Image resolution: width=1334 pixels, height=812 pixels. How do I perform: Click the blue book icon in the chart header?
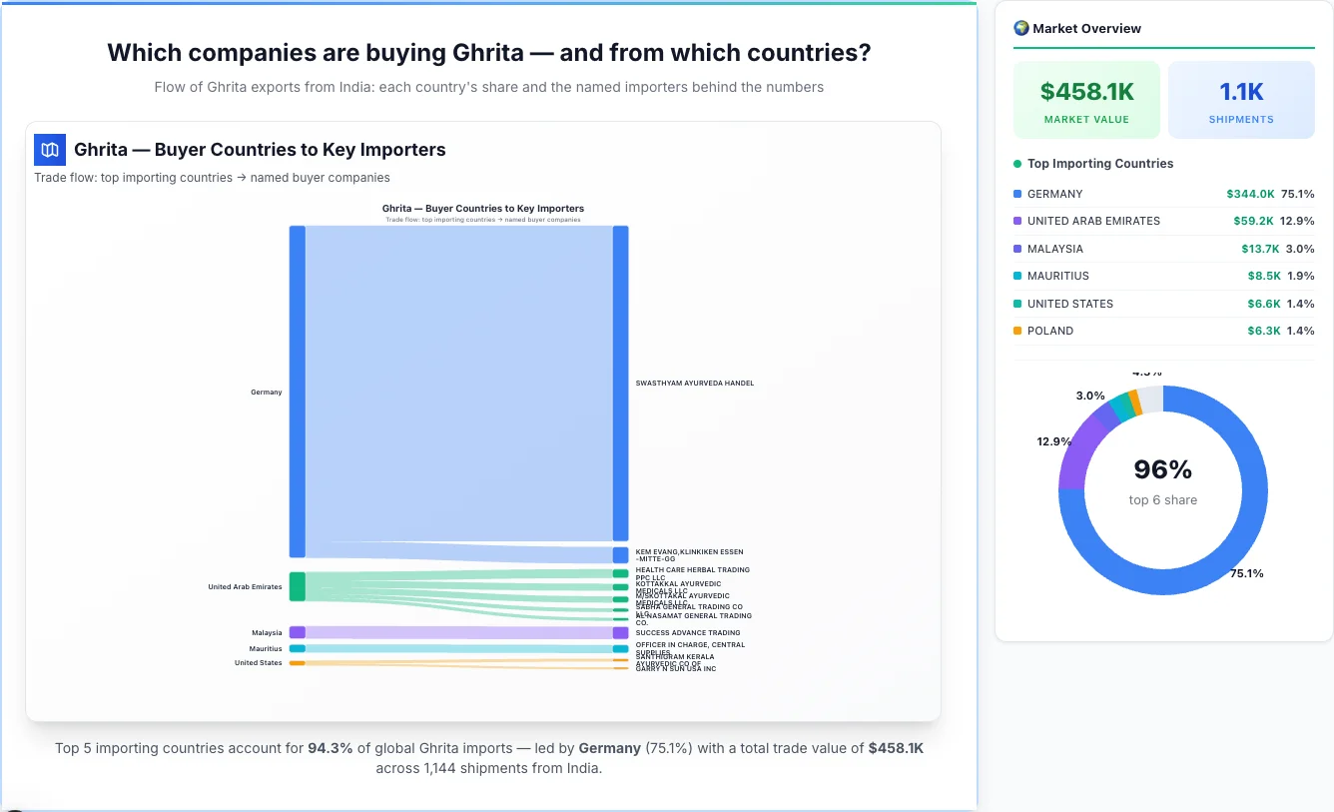50,149
